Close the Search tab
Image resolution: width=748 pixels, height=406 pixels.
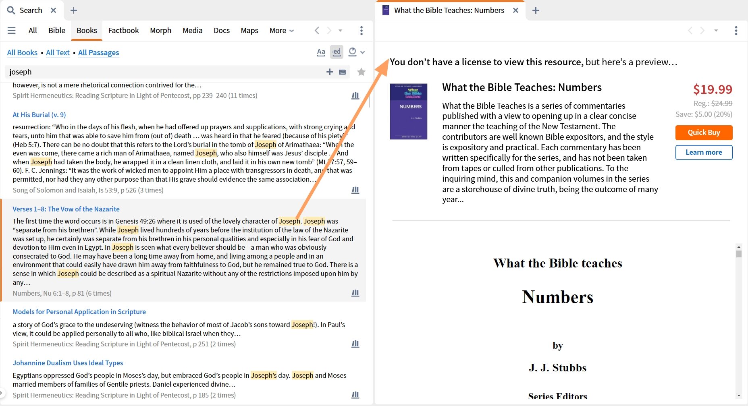pos(53,10)
